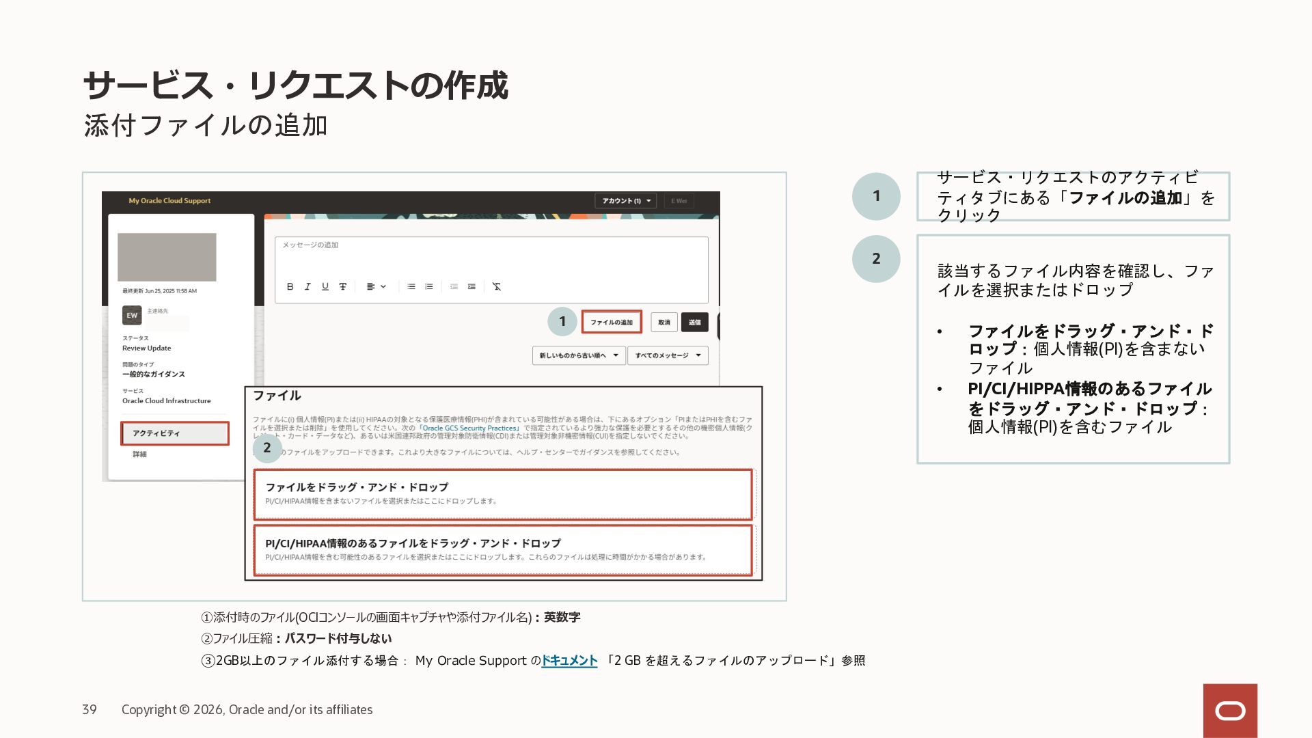
Task: Open アカウント (1) account dropdown
Action: pyautogui.click(x=625, y=201)
